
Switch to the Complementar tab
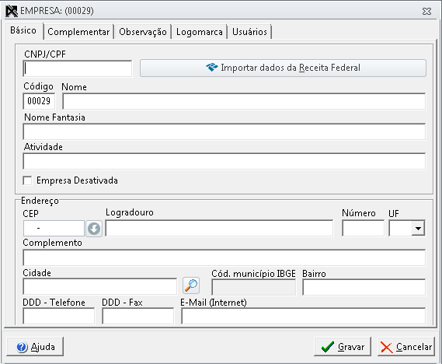(x=78, y=32)
